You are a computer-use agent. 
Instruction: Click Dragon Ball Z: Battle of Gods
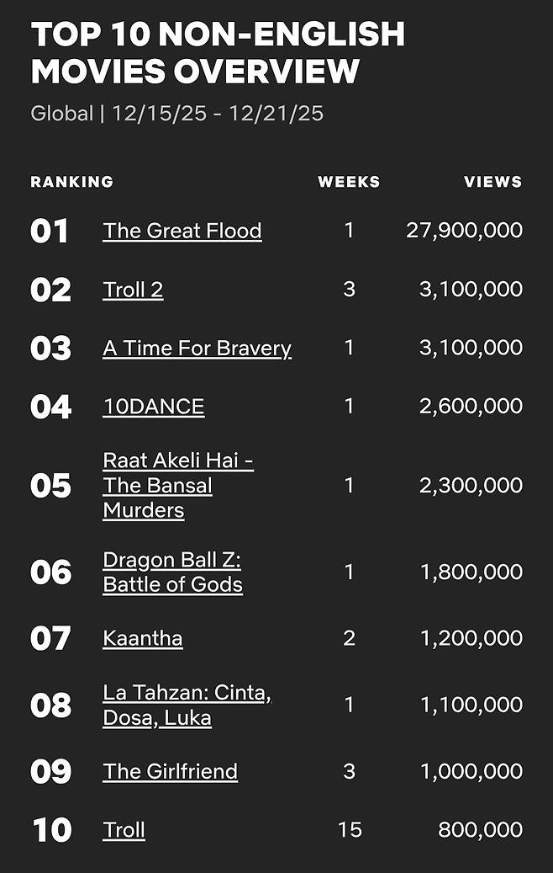[x=172, y=572]
